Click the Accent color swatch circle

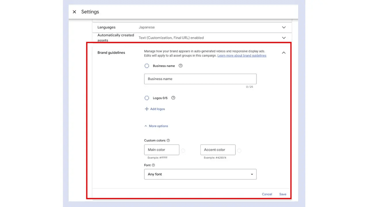coord(239,150)
